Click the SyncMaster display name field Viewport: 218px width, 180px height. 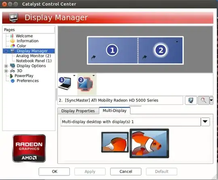[x=120, y=100]
